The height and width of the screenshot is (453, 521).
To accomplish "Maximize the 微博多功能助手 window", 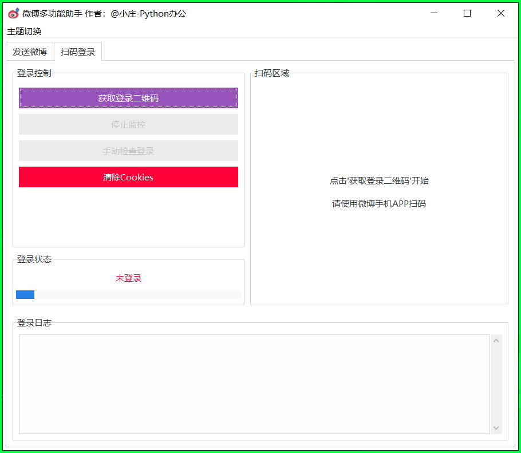I will (x=467, y=14).
